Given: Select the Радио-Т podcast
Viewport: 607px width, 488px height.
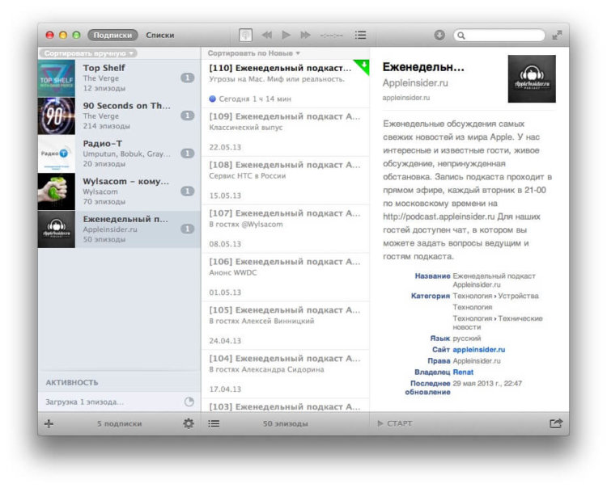Looking at the screenshot, I should click(x=119, y=154).
